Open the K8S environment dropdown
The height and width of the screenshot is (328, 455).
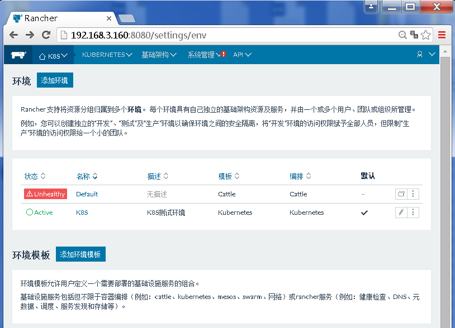pyautogui.click(x=53, y=55)
